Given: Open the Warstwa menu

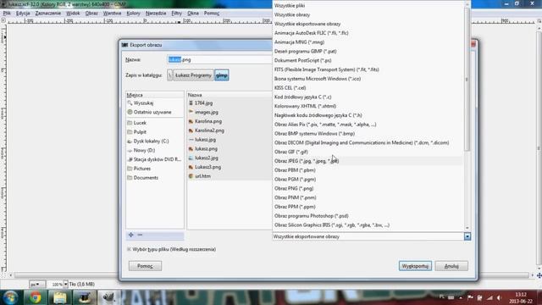Looking at the screenshot, I should tap(112, 14).
